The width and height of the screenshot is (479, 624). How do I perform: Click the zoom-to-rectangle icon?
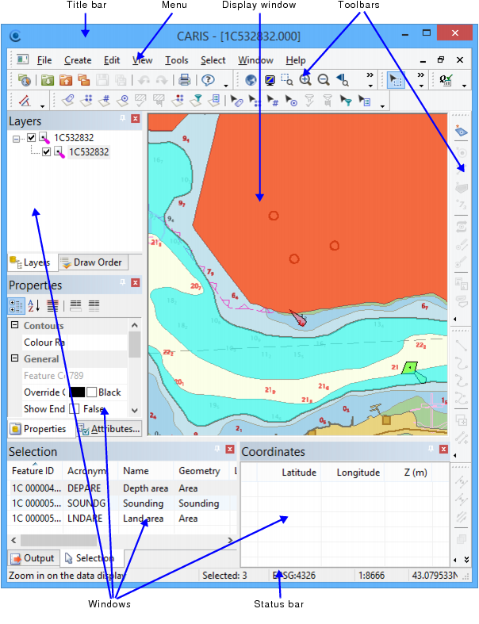click(x=287, y=80)
